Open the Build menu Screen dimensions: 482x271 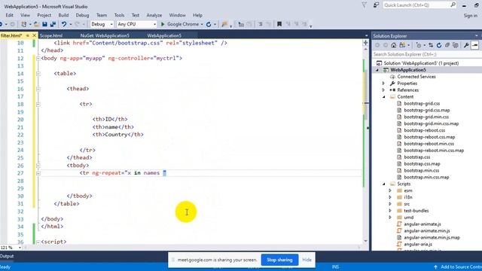click(63, 15)
